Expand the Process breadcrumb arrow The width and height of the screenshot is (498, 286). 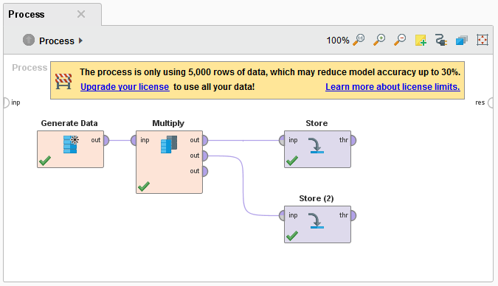(x=80, y=41)
